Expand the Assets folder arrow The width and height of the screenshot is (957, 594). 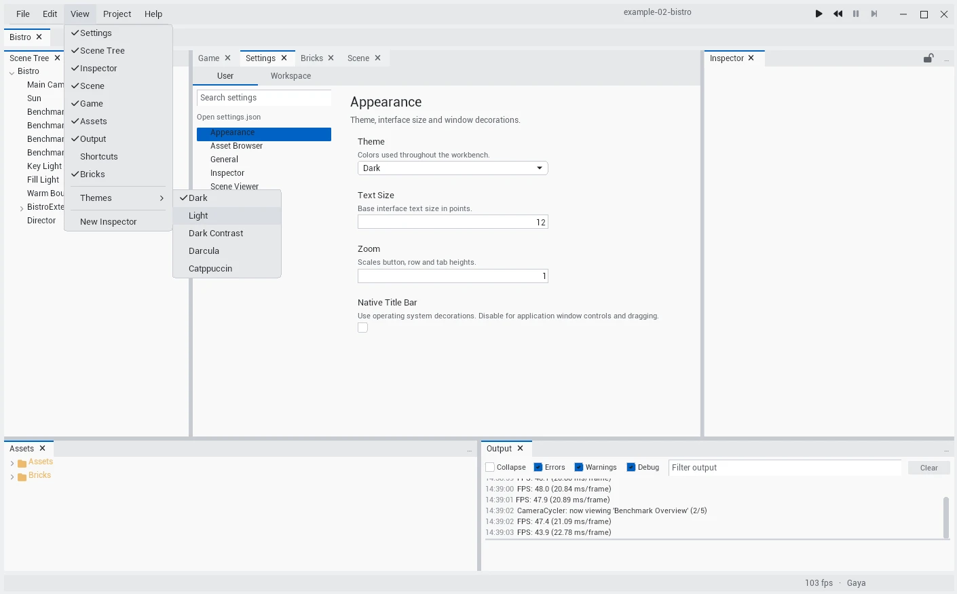pos(12,463)
